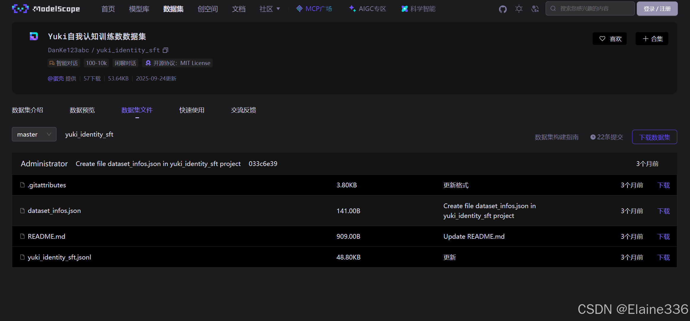The width and height of the screenshot is (690, 321).
Task: Download yuki_identity_sft.jsonl file
Action: pos(663,257)
